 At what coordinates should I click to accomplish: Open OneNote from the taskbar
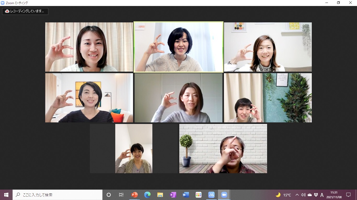click(173, 195)
